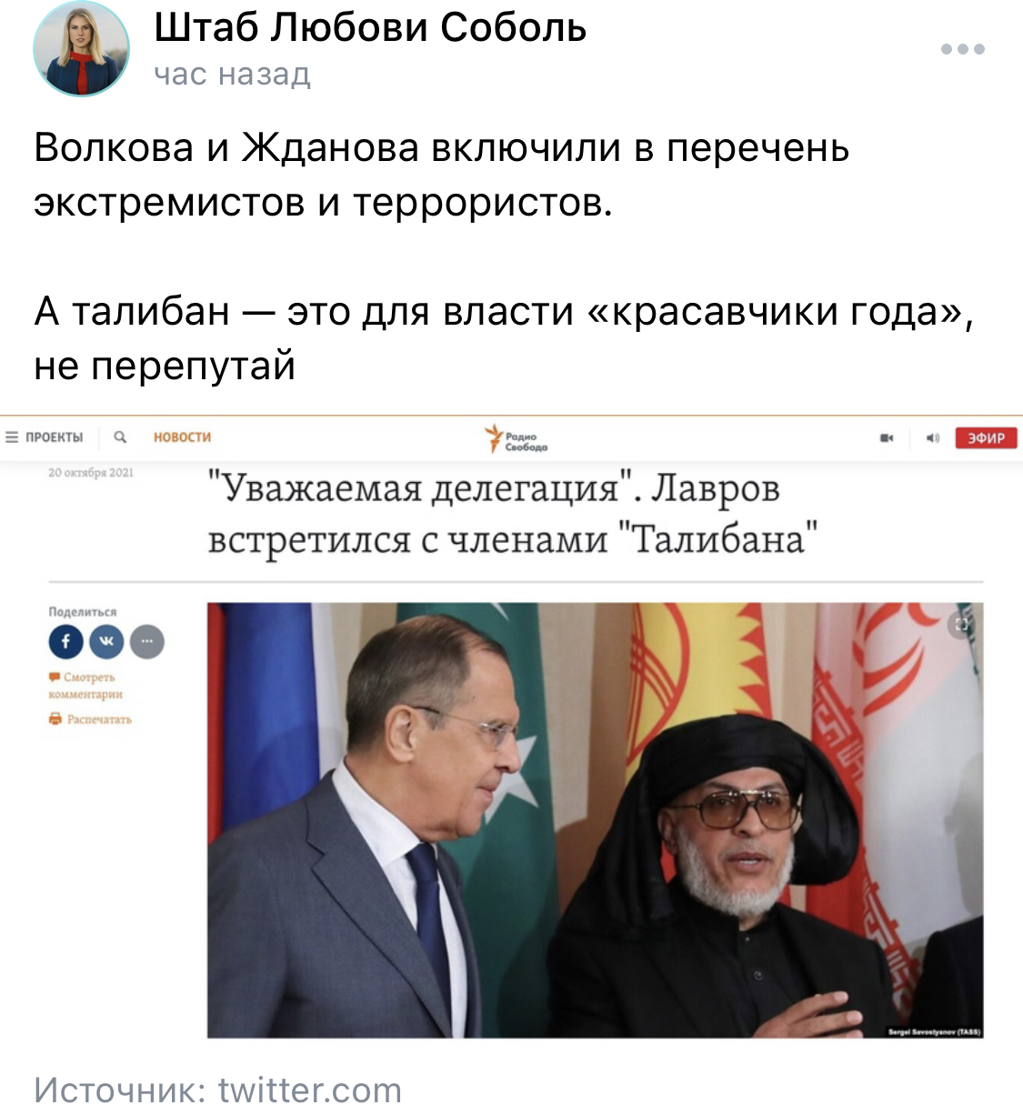This screenshot has height=1105, width=1023.
Task: Open more sharing options ellipsis icon
Action: 147,642
